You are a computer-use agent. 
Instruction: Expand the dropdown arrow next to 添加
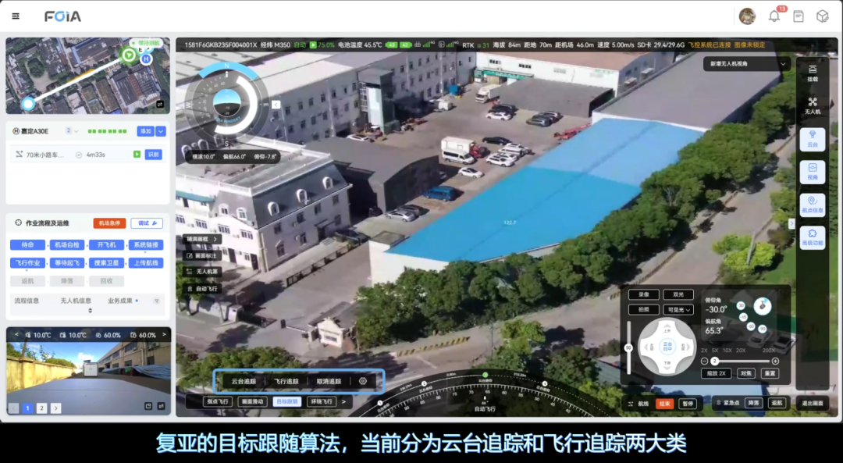pyautogui.click(x=161, y=131)
